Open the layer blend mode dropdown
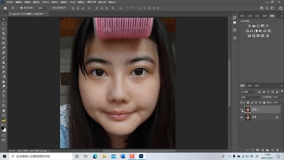Viewport: 284px width, 160px height. tap(250, 97)
